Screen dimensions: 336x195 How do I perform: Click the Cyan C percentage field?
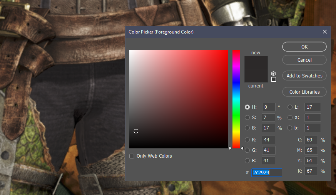pyautogui.click(x=311, y=140)
